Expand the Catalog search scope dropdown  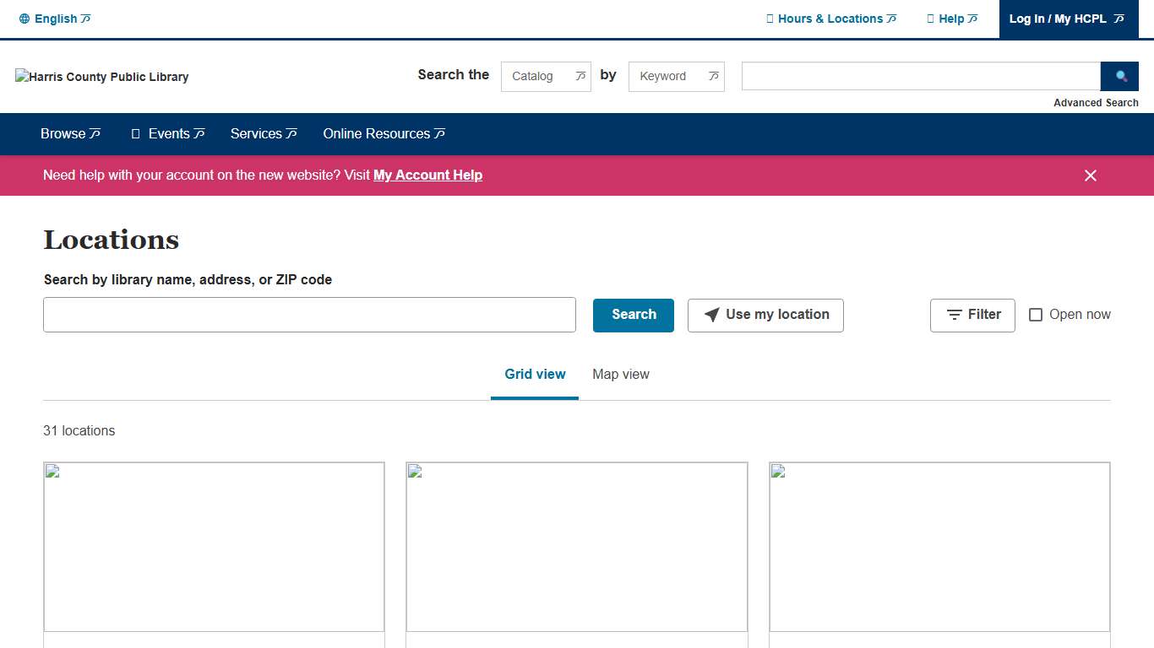[546, 76]
